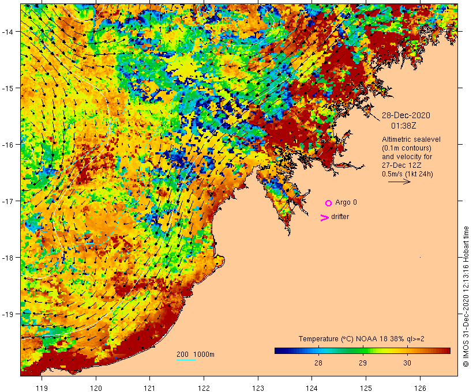Click the IMOS copyright timestamp text
Image resolution: width=473 pixels, height=392 pixels.
point(466,297)
